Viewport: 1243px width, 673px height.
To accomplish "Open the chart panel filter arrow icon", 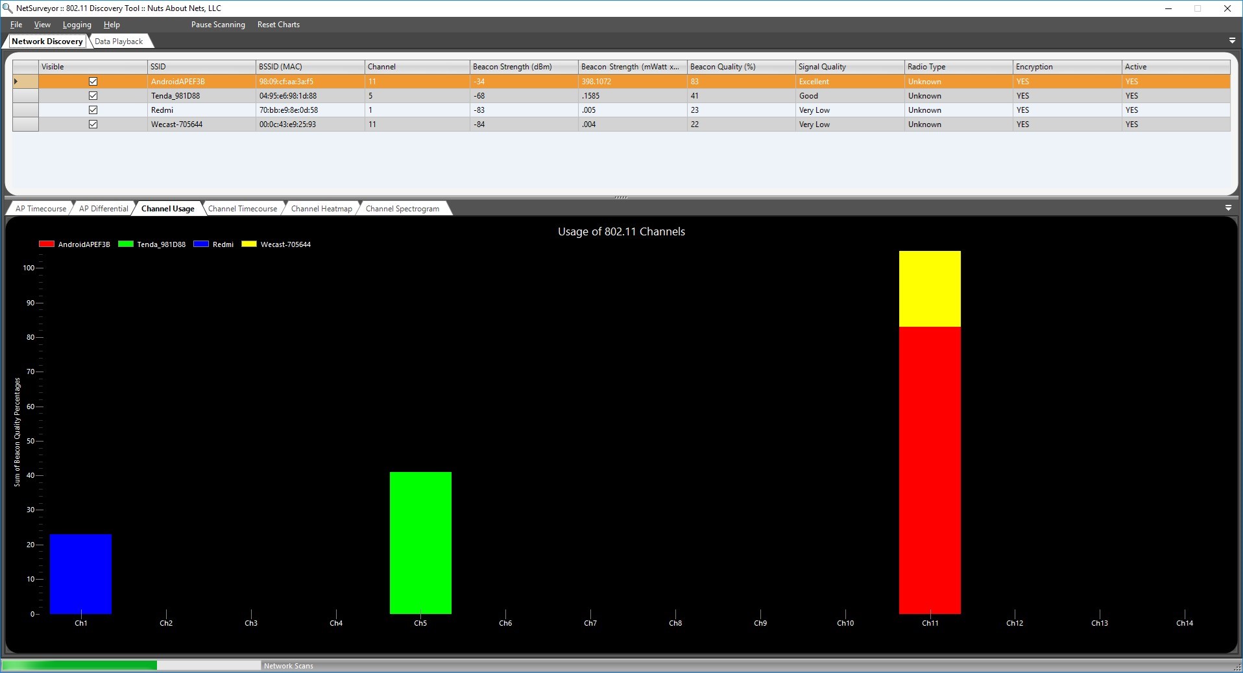I will click(1228, 208).
